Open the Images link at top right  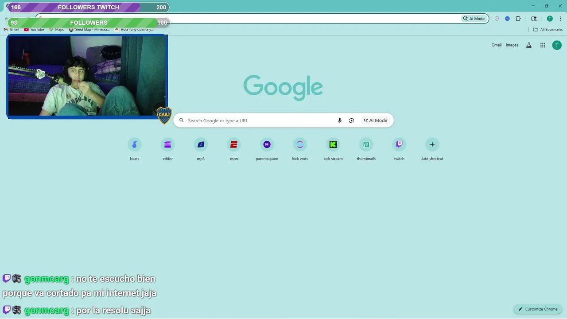(x=512, y=45)
